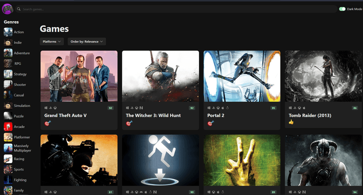This screenshot has height=195, width=363.
Task: Click the Family genre thumbnail icon
Action: pyautogui.click(x=8, y=190)
